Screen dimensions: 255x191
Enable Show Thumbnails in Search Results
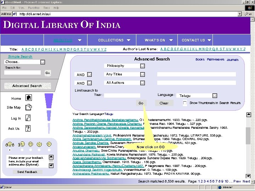coord(185,103)
